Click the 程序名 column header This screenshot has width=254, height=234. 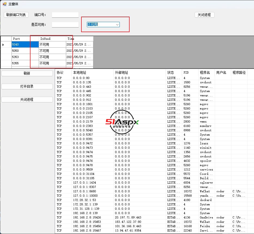[206, 72]
